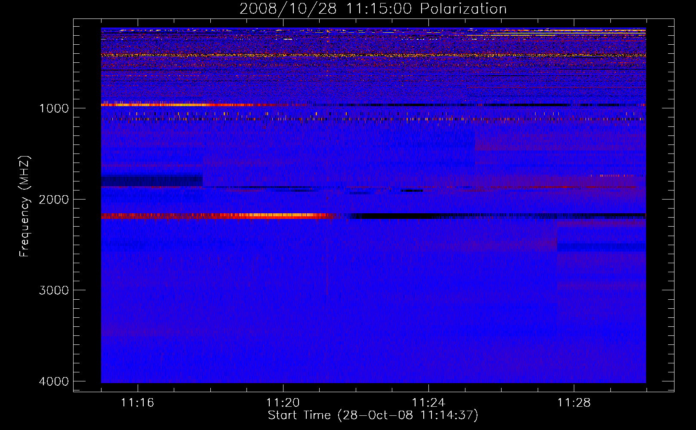Click the 'Start Time (28-Oct-08 11:14:37)' label
The width and height of the screenshot is (696, 430).
pyautogui.click(x=373, y=415)
